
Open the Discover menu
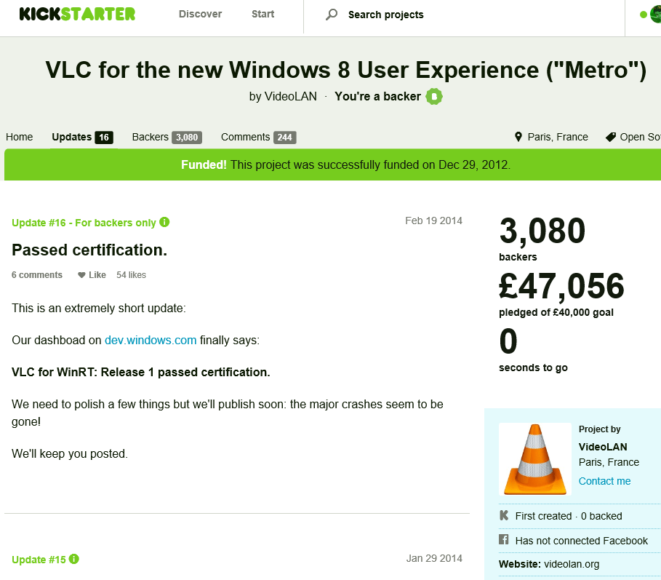(200, 15)
